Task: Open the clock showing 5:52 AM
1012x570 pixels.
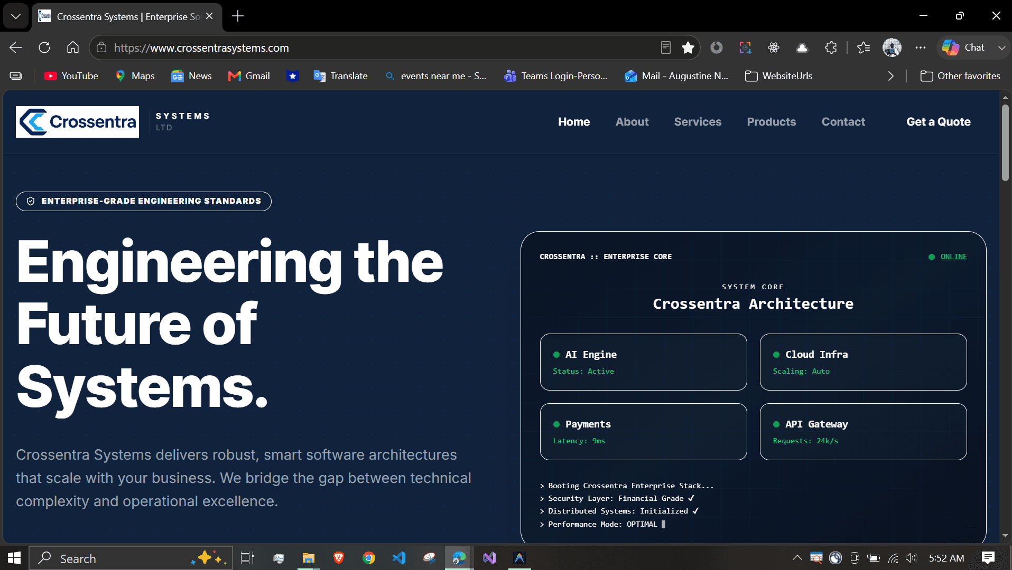Action: 946,558
